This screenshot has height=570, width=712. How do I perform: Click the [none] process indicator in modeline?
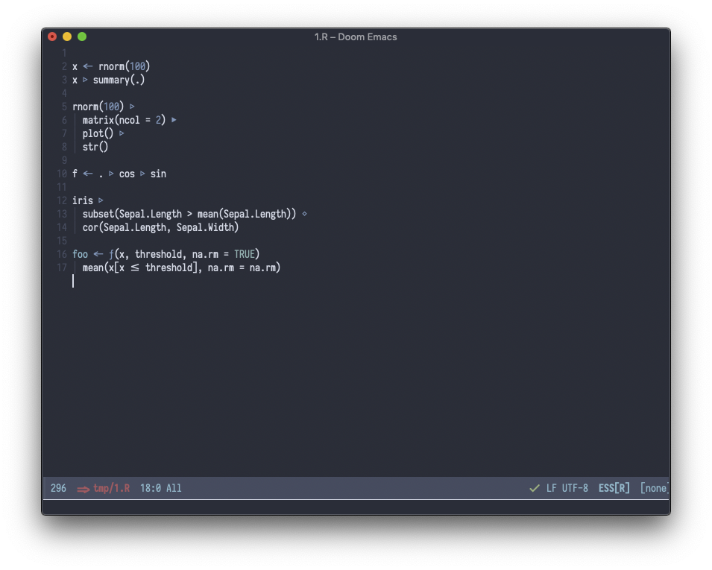(654, 488)
